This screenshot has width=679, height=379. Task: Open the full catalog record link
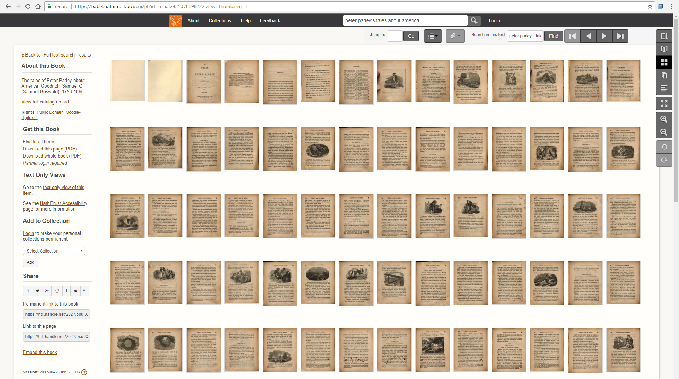(45, 102)
